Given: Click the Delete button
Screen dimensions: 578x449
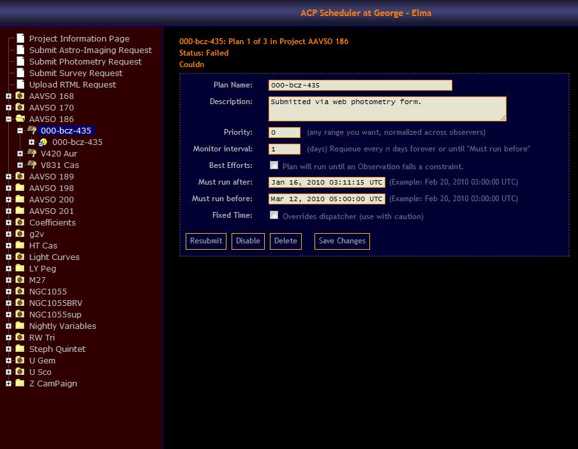Looking at the screenshot, I should [285, 241].
